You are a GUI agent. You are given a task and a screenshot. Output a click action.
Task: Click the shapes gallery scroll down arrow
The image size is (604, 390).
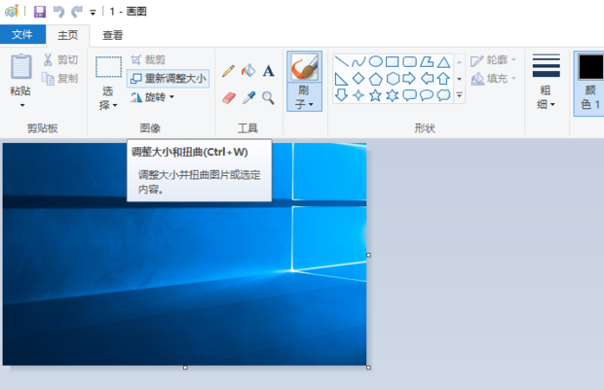[459, 79]
